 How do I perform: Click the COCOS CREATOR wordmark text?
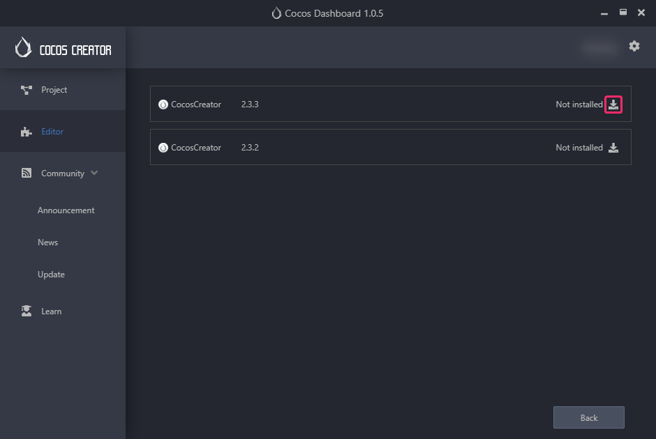click(x=75, y=50)
